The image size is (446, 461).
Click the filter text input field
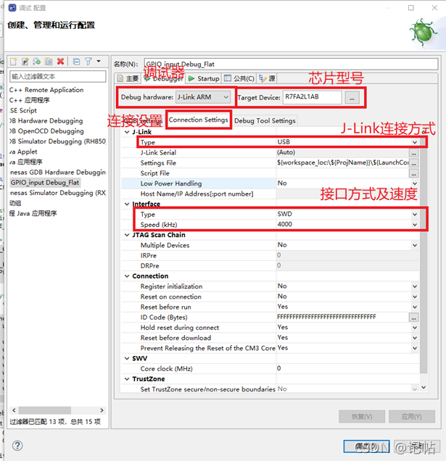(x=58, y=76)
